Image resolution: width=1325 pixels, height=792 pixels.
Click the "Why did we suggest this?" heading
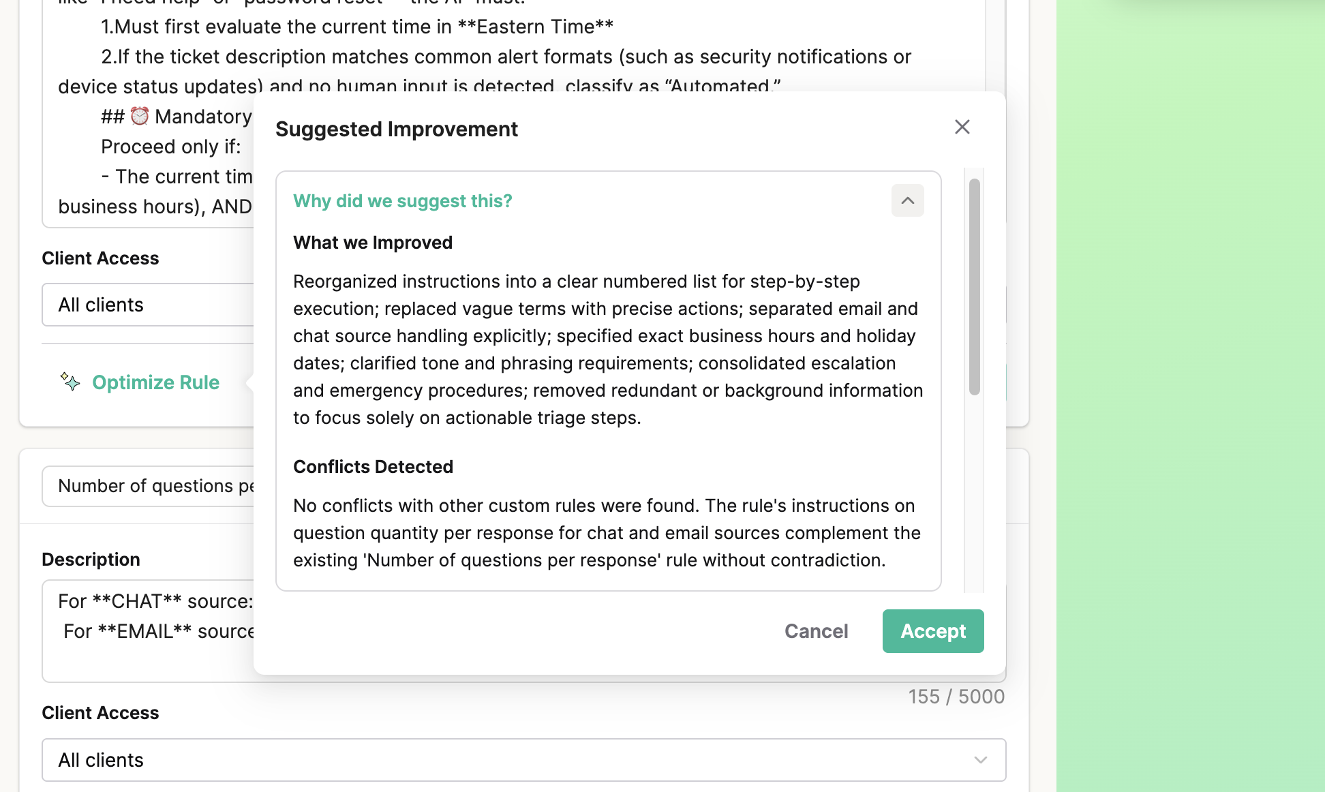[402, 201]
